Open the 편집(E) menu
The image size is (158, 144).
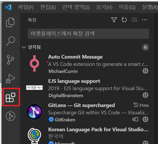pos(48,7)
